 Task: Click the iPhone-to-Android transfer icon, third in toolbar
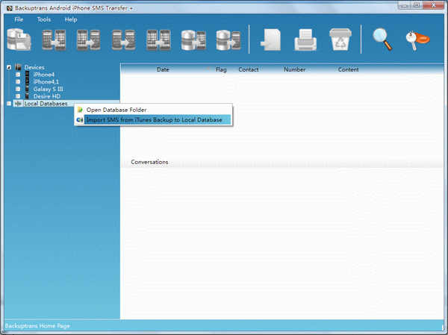click(x=89, y=40)
